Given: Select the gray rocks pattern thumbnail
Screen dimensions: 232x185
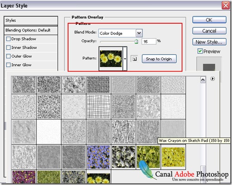Looking at the screenshot, I should point(74,177).
